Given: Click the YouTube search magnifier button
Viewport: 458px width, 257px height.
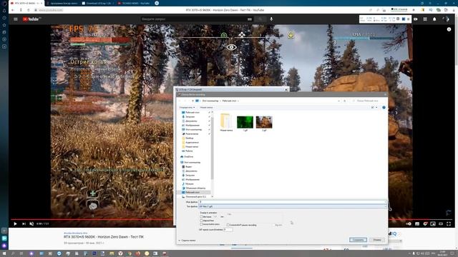Looking at the screenshot, I should (260, 19).
